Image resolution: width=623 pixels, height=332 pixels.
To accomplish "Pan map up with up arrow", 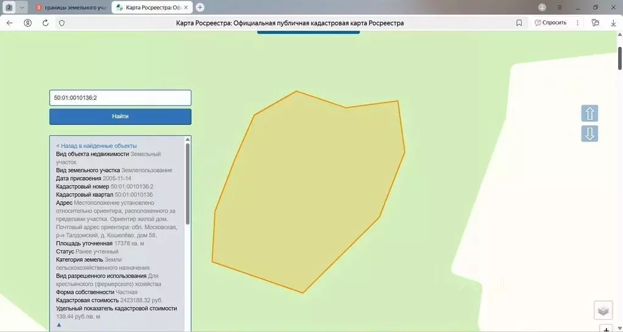I will coord(589,114).
